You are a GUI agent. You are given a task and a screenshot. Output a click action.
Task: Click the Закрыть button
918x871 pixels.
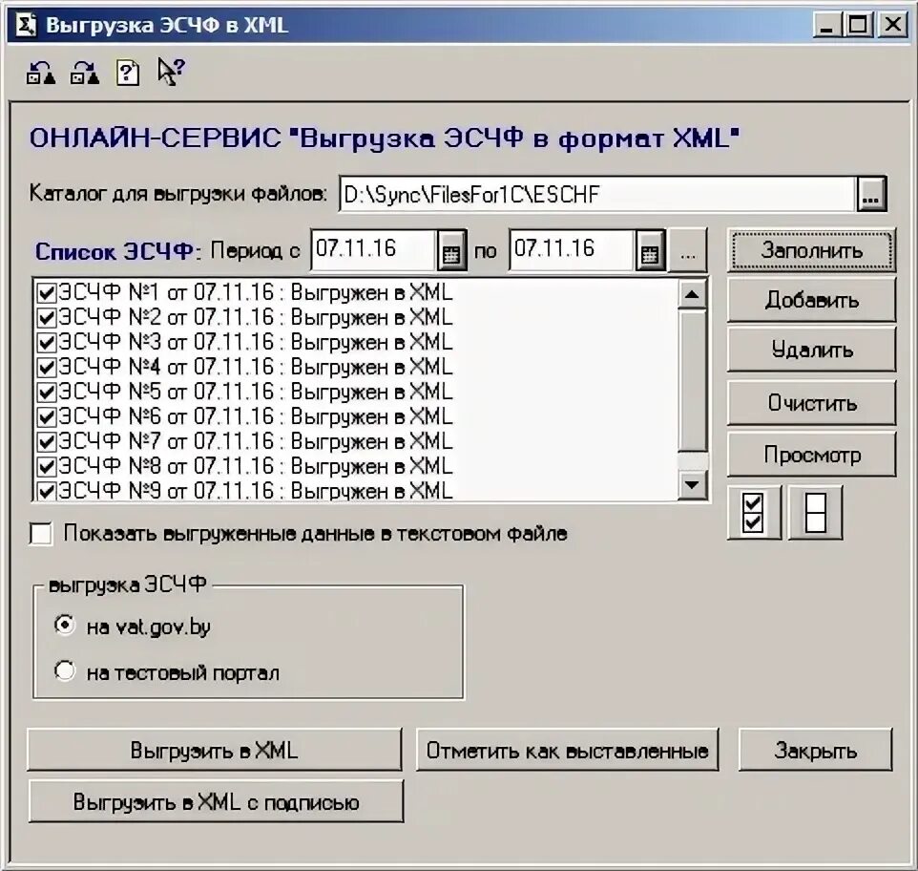(x=816, y=751)
